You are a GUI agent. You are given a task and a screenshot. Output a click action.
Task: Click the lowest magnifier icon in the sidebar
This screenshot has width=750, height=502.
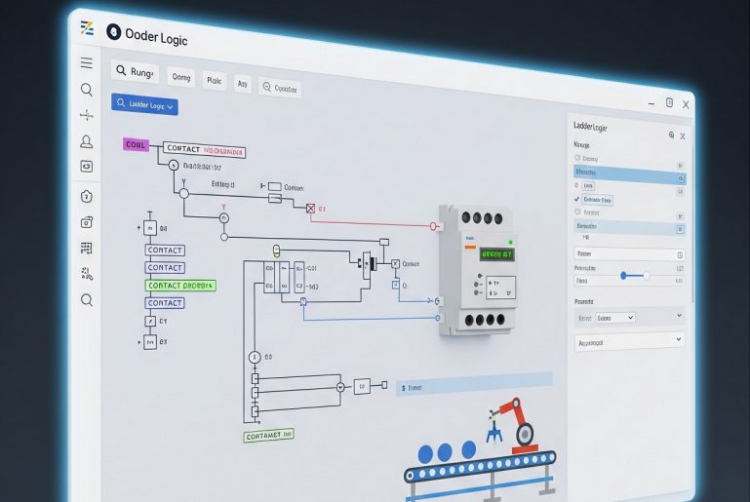coord(87,300)
